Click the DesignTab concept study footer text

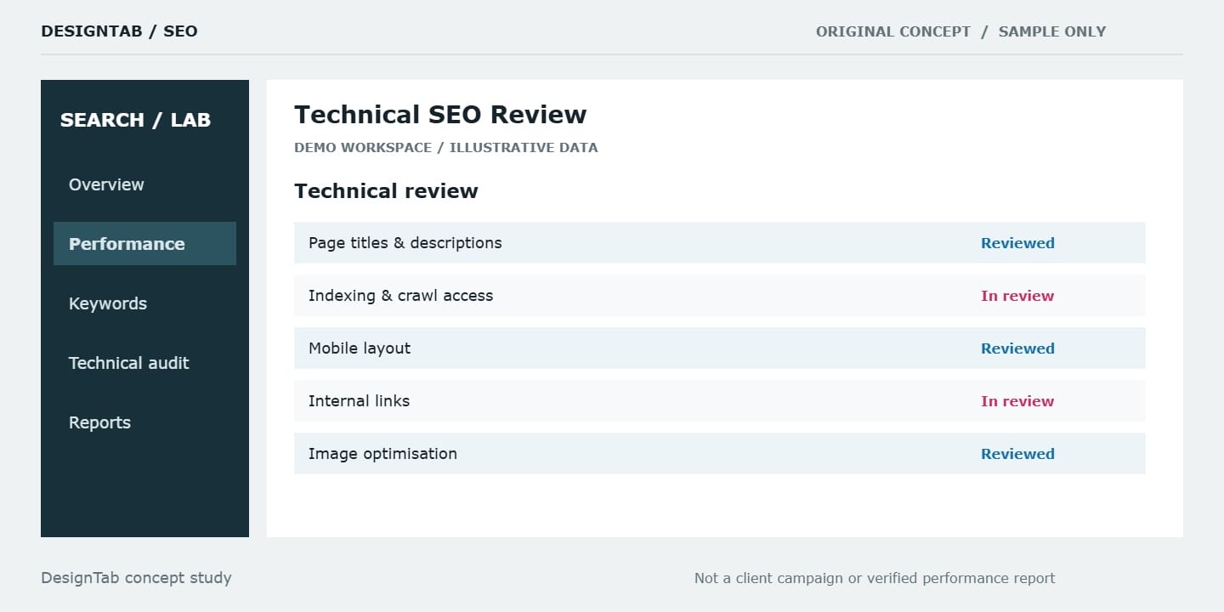pyautogui.click(x=136, y=578)
